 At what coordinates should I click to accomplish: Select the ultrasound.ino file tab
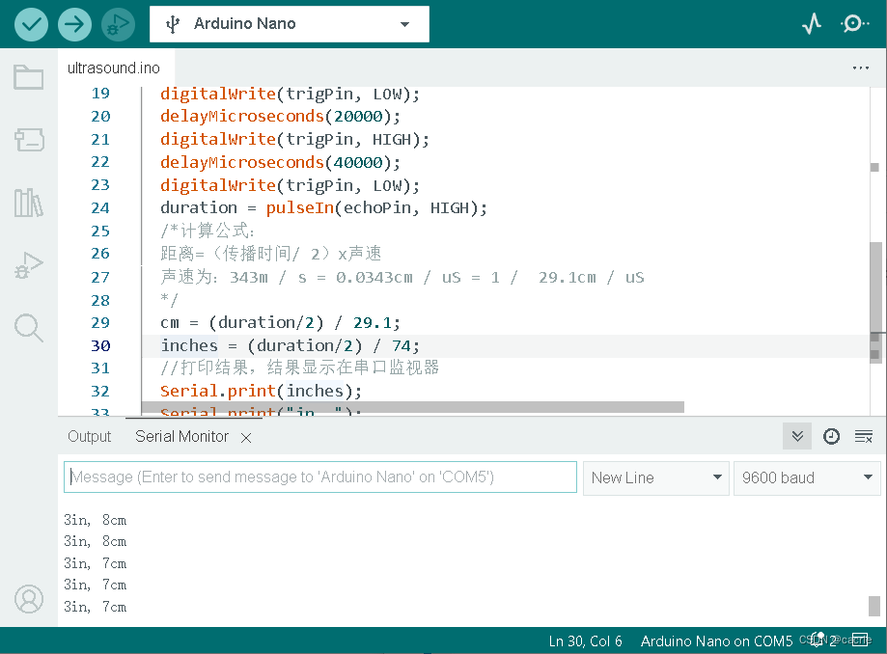pos(114,68)
